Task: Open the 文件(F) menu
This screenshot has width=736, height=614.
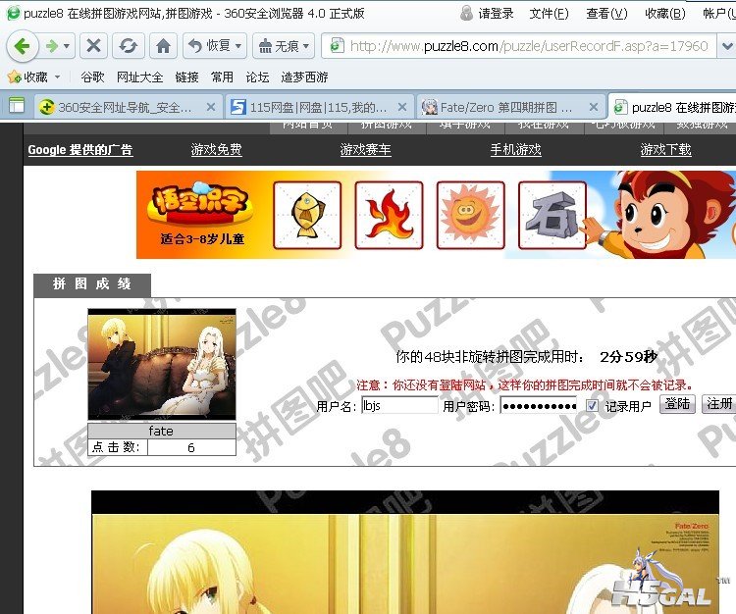Action: pyautogui.click(x=549, y=14)
